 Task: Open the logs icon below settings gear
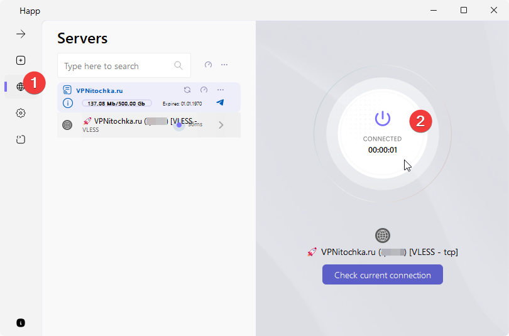21,139
